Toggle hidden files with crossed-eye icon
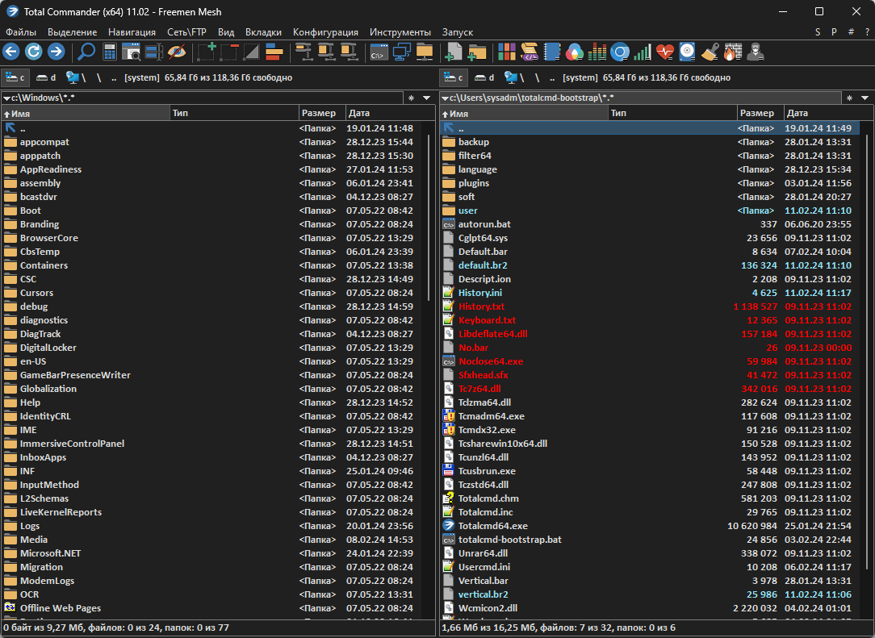Viewport: 875px width, 638px height. (x=177, y=52)
